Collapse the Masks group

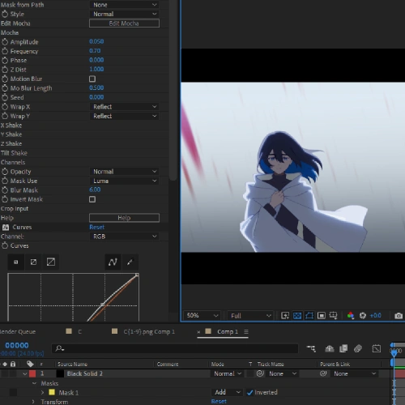point(34,383)
